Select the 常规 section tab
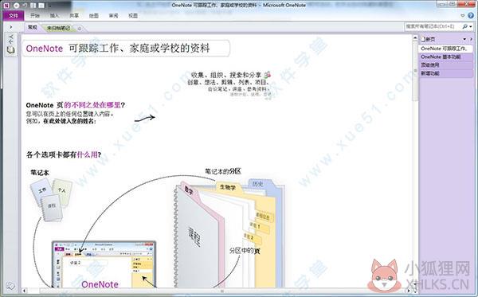 33,27
